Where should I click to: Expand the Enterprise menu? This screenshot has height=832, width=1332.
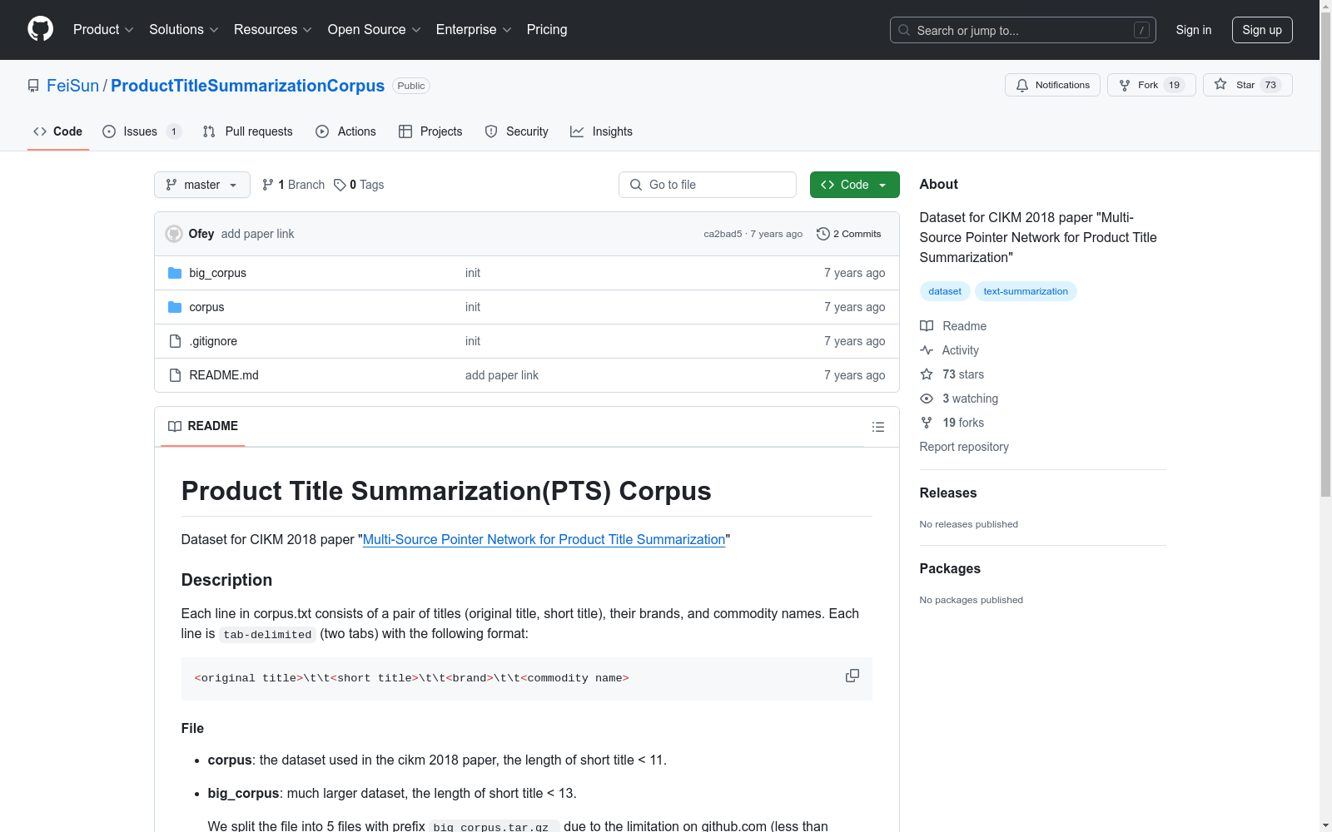[474, 29]
